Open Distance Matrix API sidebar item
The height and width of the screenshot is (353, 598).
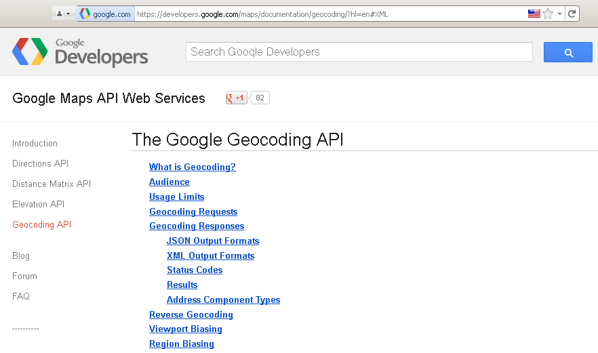[x=52, y=184]
